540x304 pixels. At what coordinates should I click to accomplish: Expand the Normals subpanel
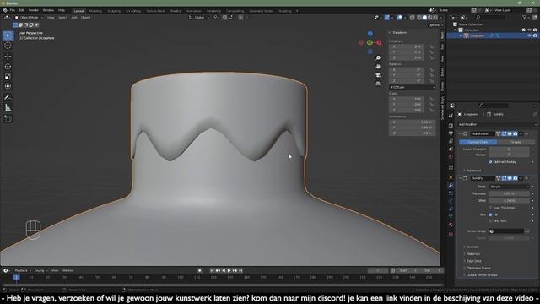[x=472, y=247]
